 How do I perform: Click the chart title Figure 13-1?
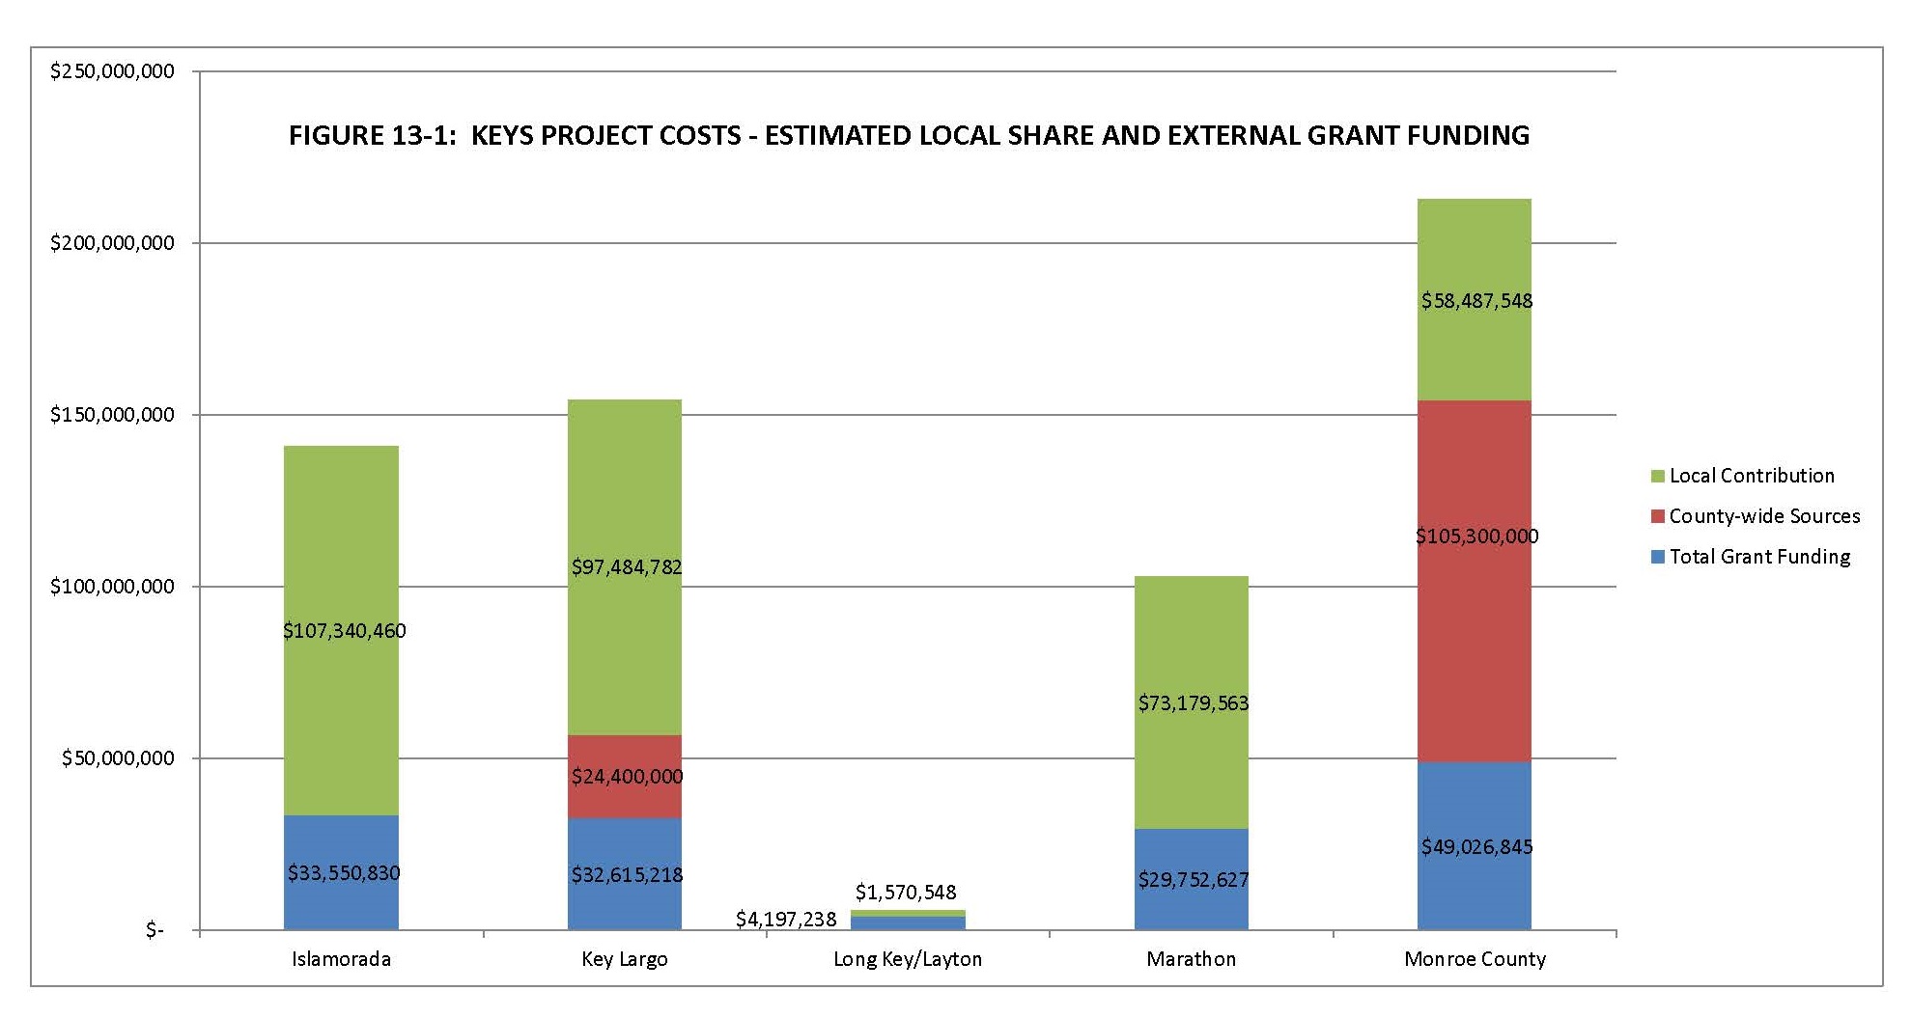908,135
